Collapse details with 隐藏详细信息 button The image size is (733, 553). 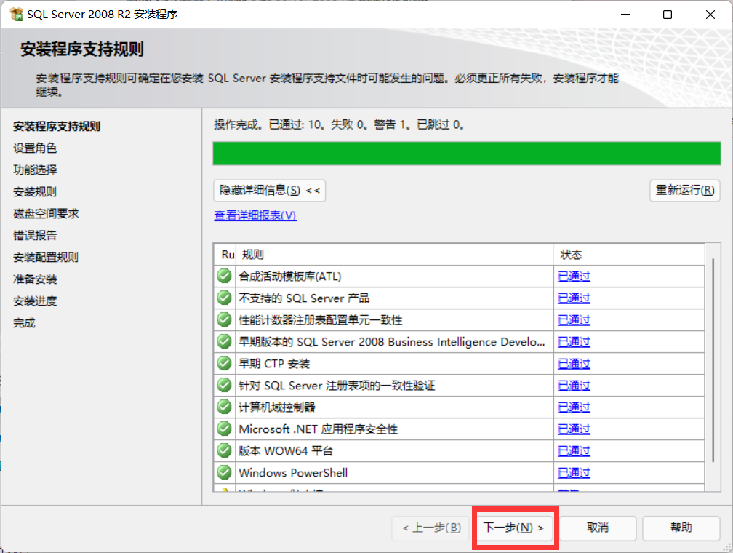tap(269, 191)
